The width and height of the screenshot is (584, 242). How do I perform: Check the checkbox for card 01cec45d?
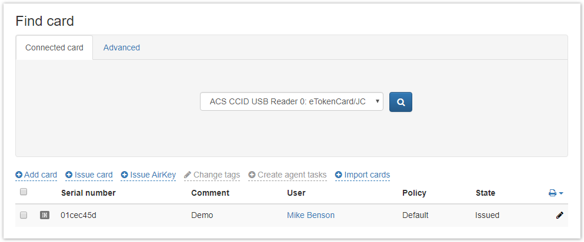pos(24,215)
